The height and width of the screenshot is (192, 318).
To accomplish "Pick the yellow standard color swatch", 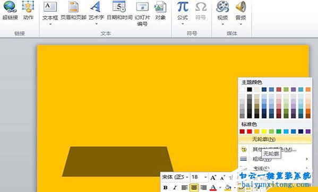I will 264,132.
